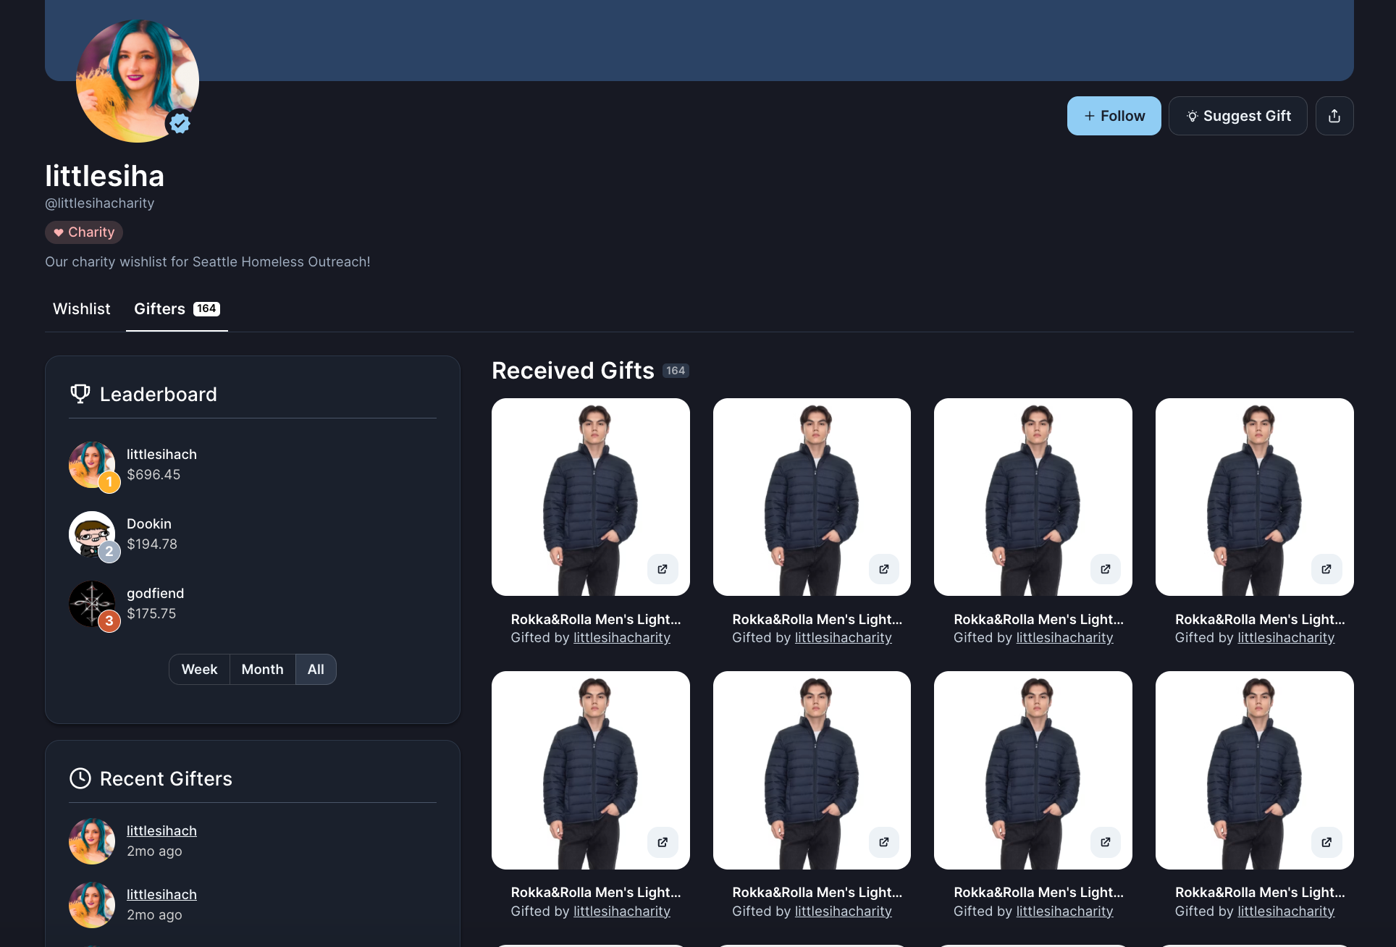This screenshot has height=947, width=1396.
Task: Select All leaderboard range
Action: [316, 670]
